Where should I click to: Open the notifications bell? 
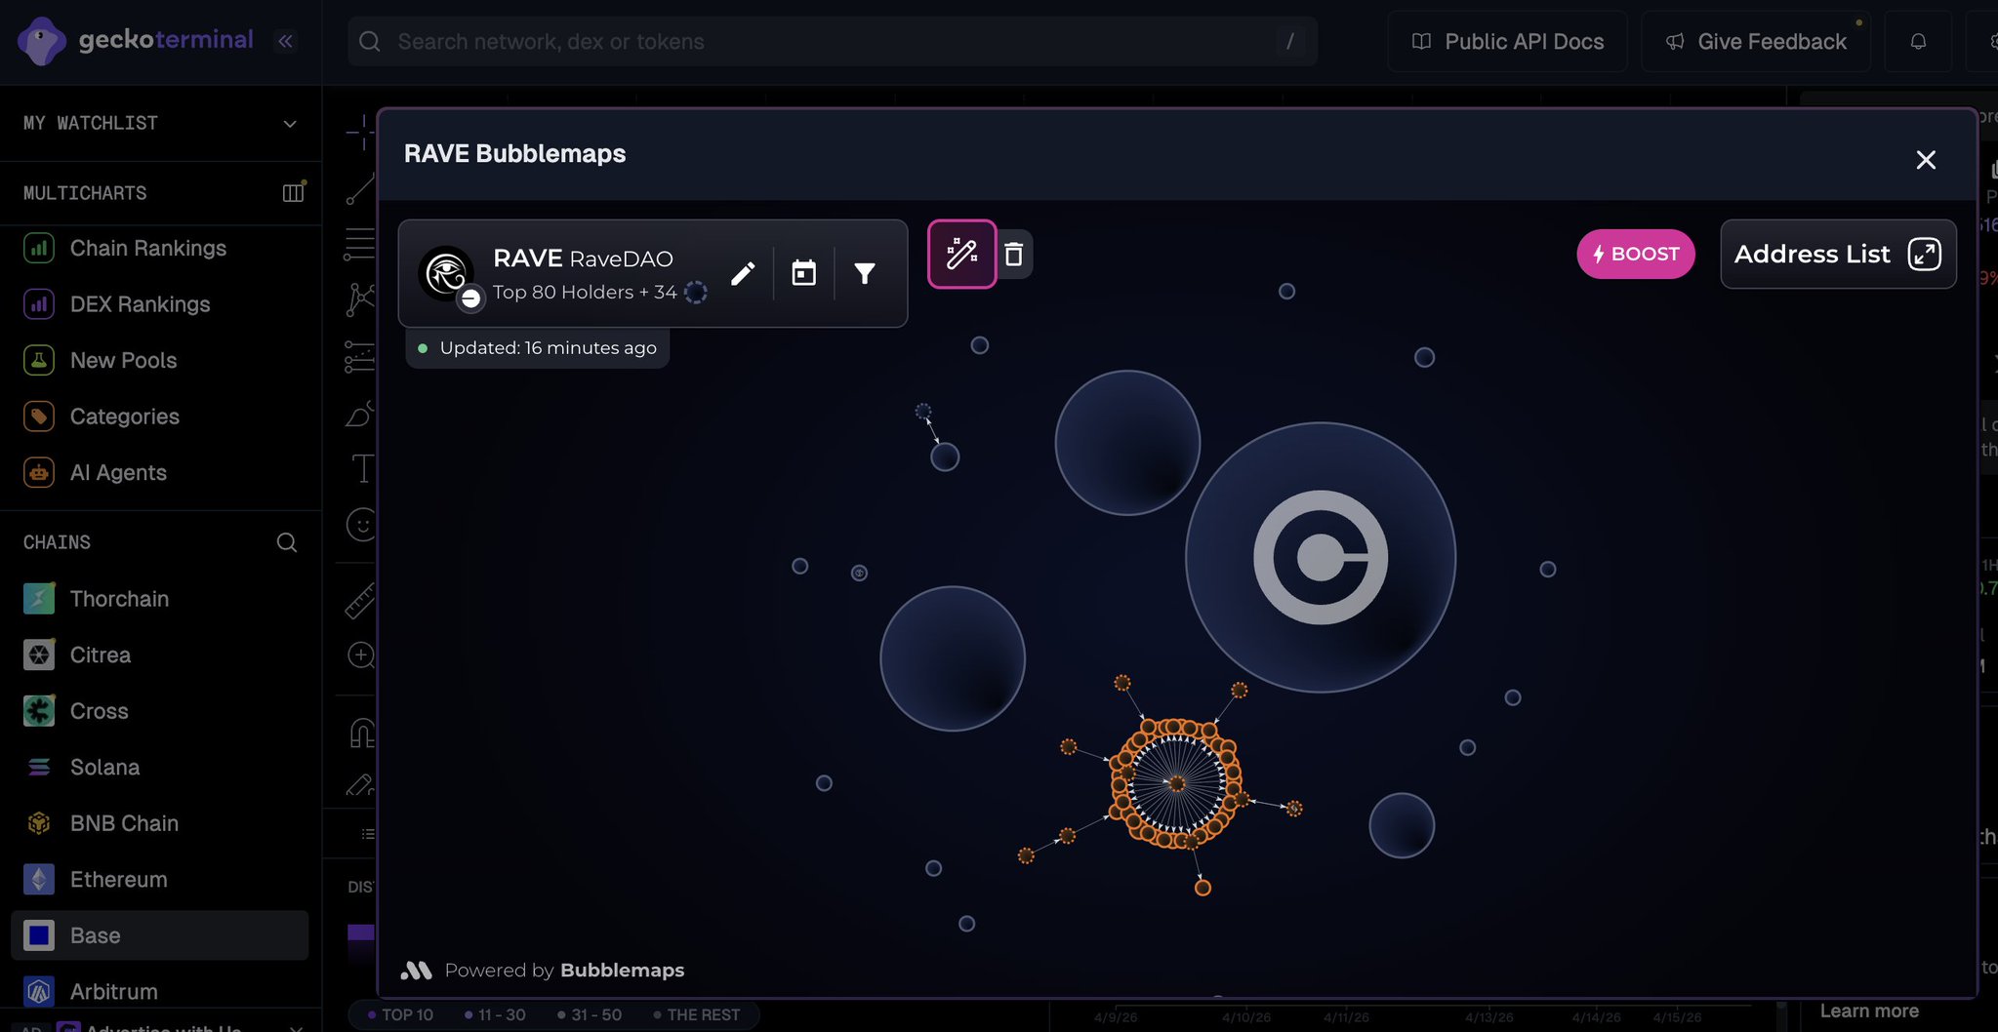click(1918, 41)
